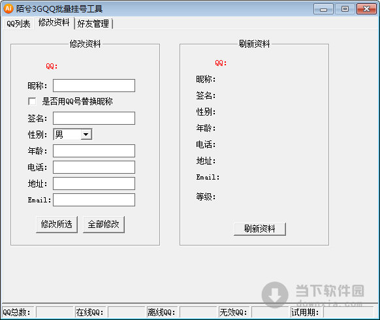Click the 等级: label
Viewport: 380px width, 320px height.
[206, 197]
